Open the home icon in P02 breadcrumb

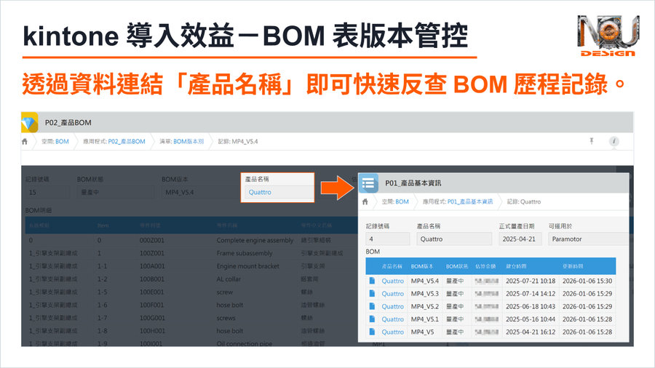click(x=25, y=141)
